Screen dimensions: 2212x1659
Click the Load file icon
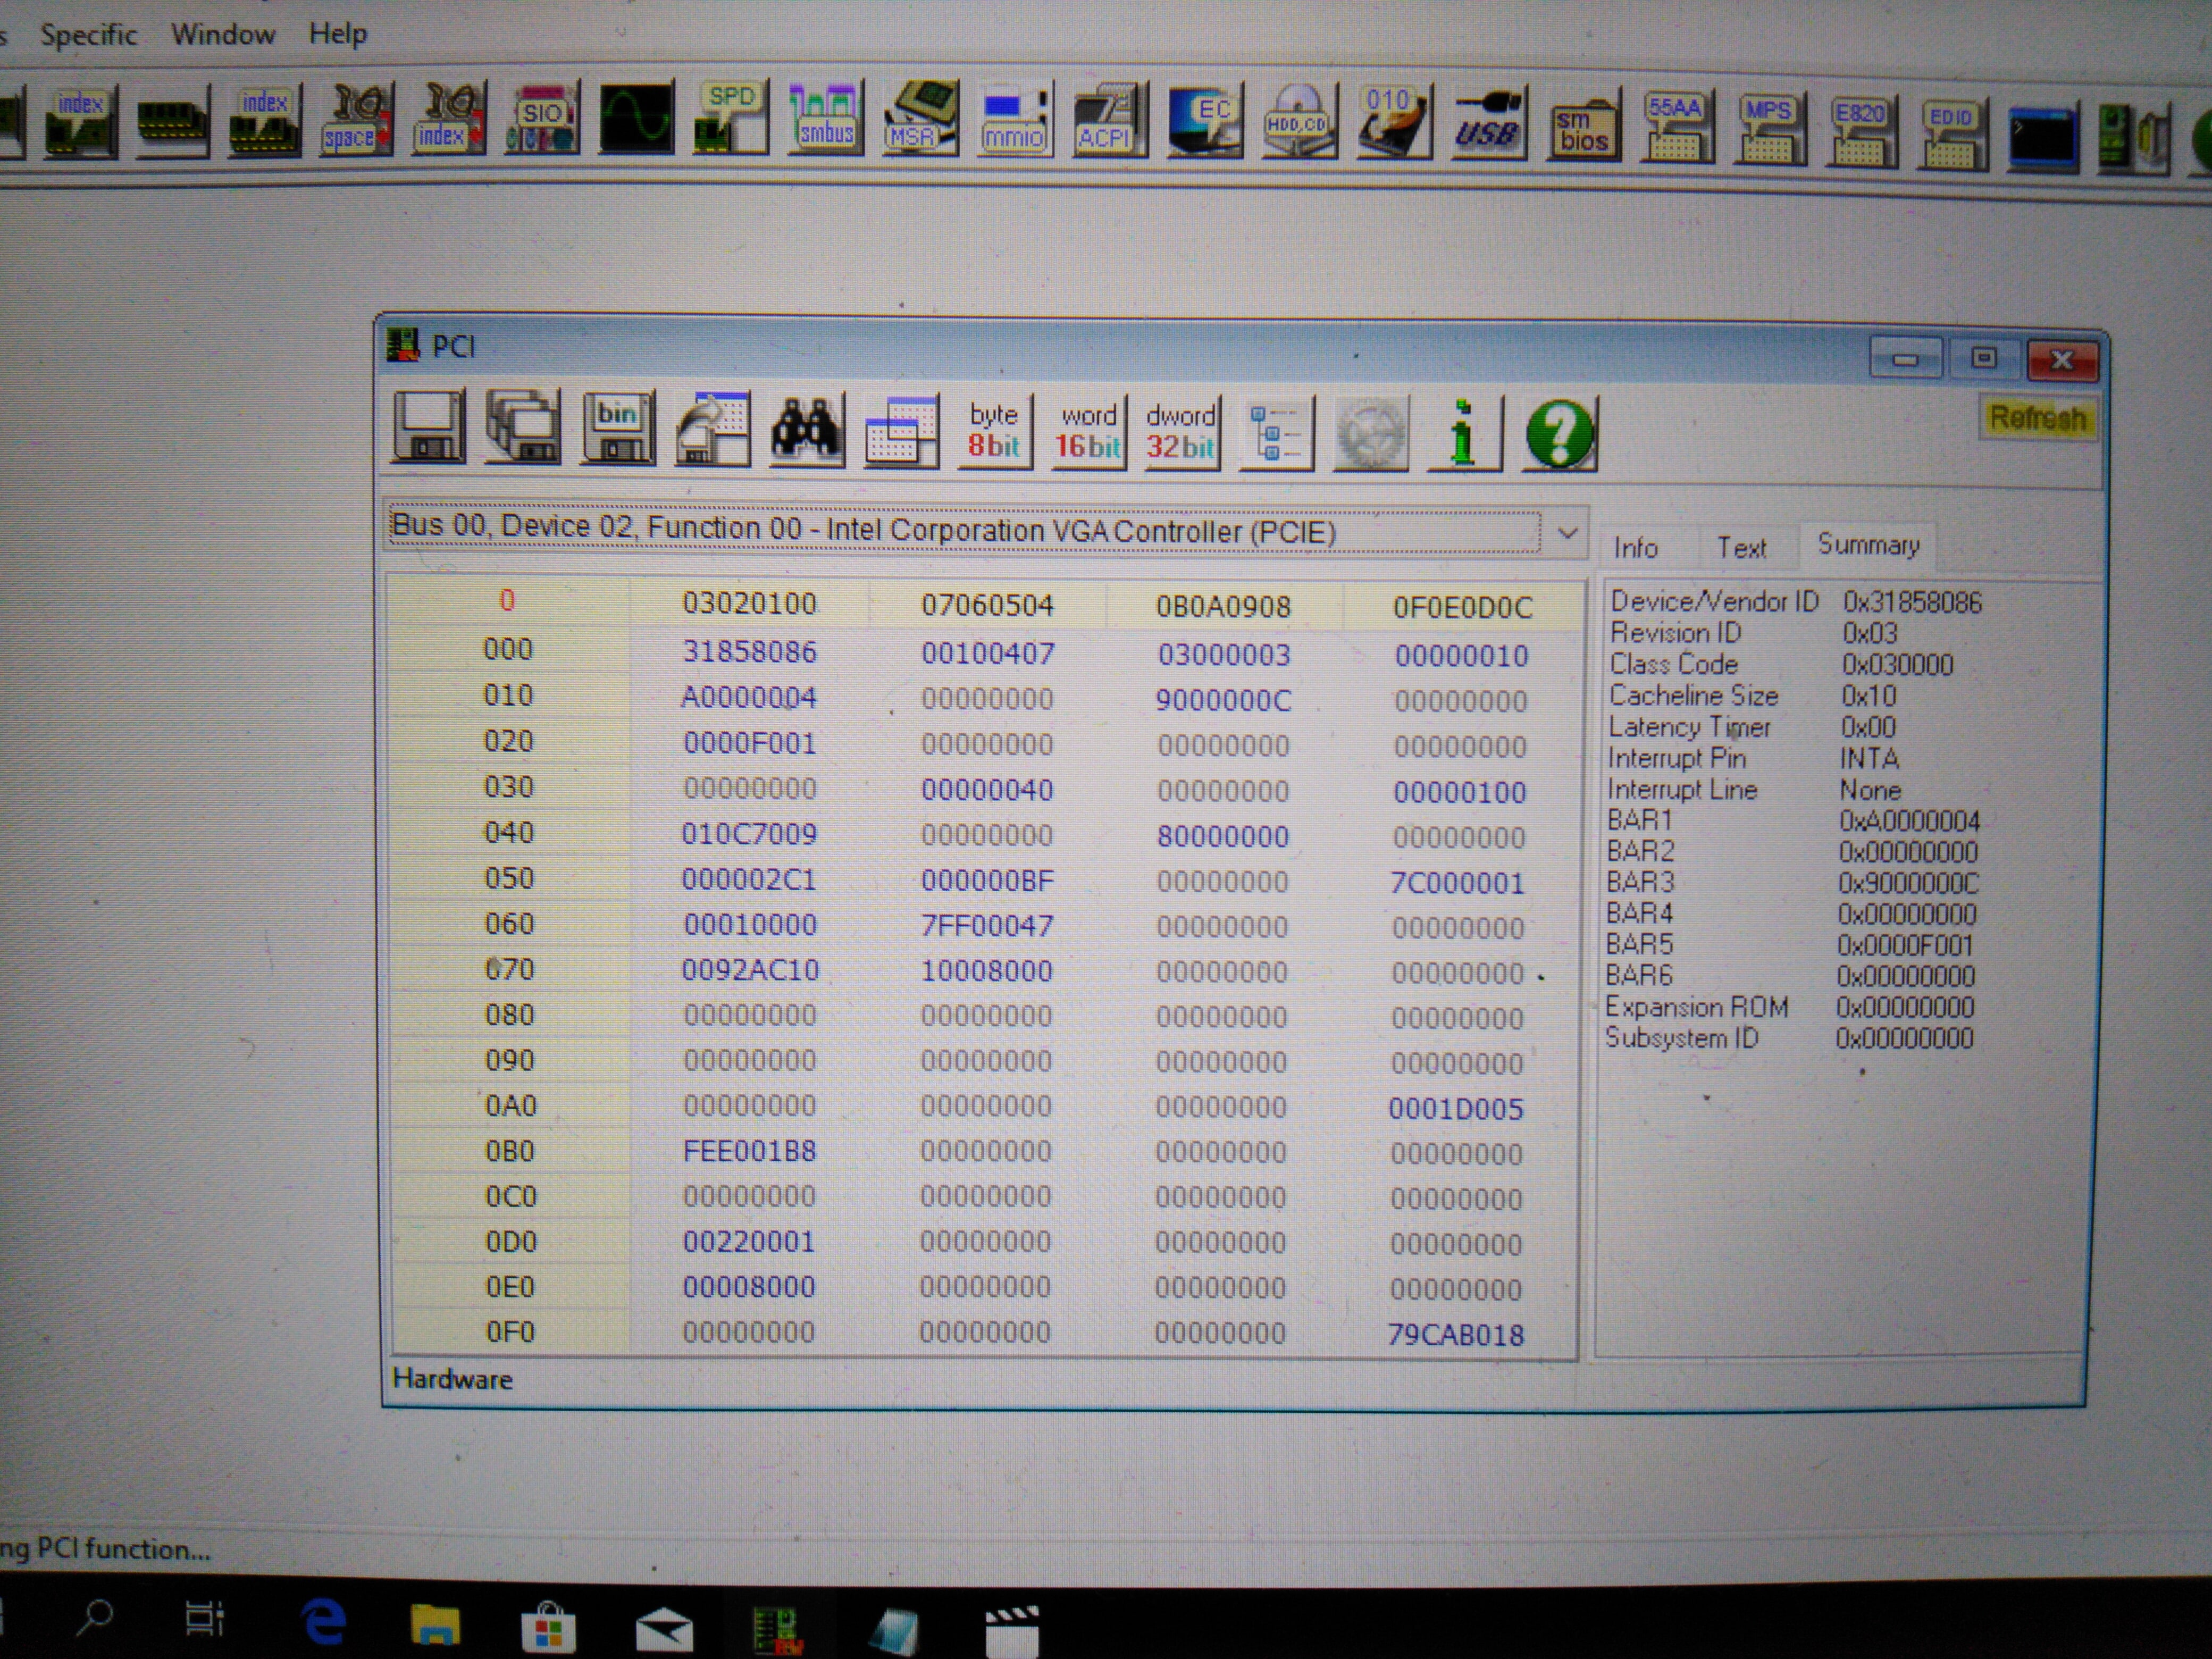coord(712,429)
